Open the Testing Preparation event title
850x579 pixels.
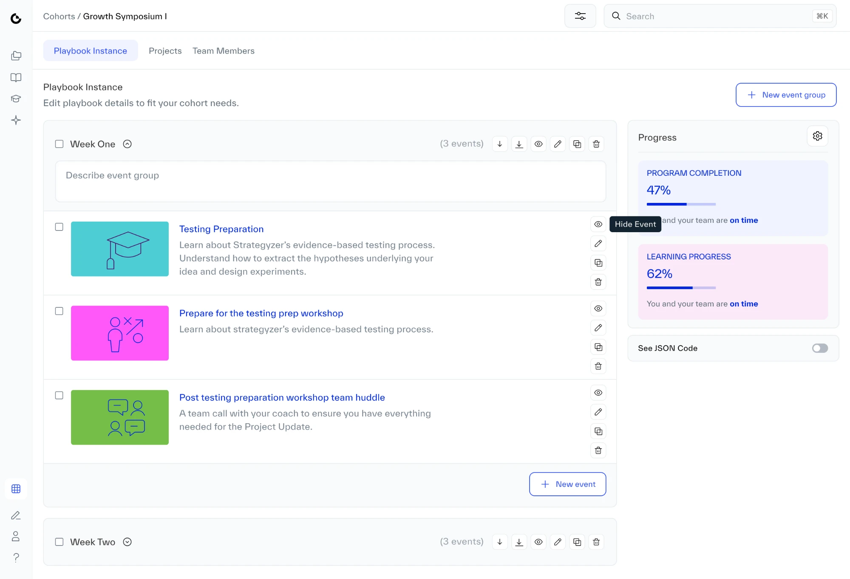[221, 229]
